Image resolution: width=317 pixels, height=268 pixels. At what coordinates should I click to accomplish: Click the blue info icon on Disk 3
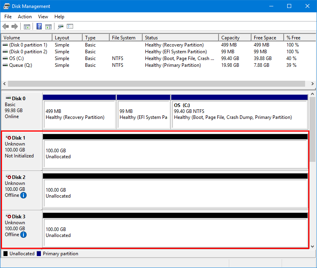pos(23,235)
